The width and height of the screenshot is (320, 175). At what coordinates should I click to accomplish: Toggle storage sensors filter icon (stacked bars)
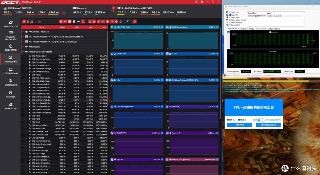(74, 22)
